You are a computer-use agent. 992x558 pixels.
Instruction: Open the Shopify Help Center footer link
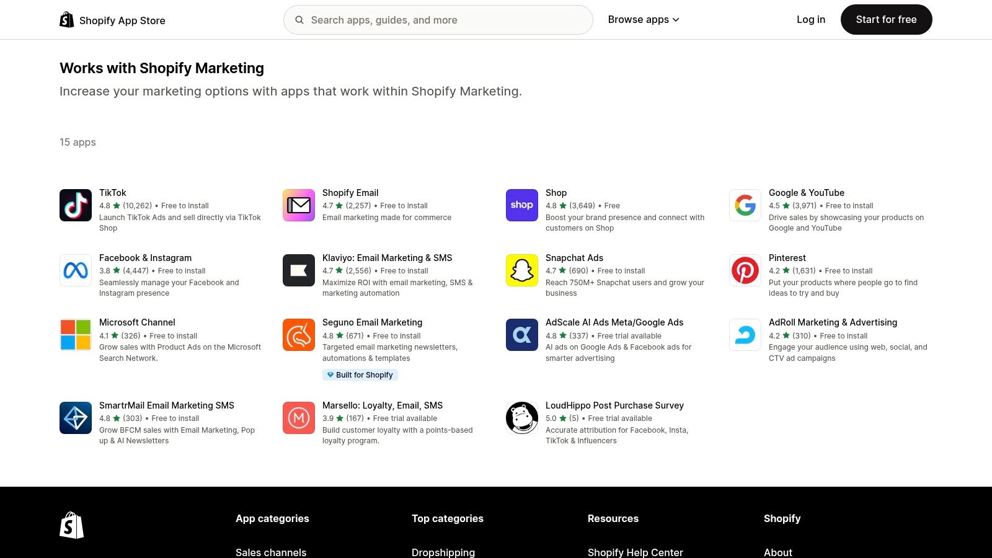click(x=635, y=552)
